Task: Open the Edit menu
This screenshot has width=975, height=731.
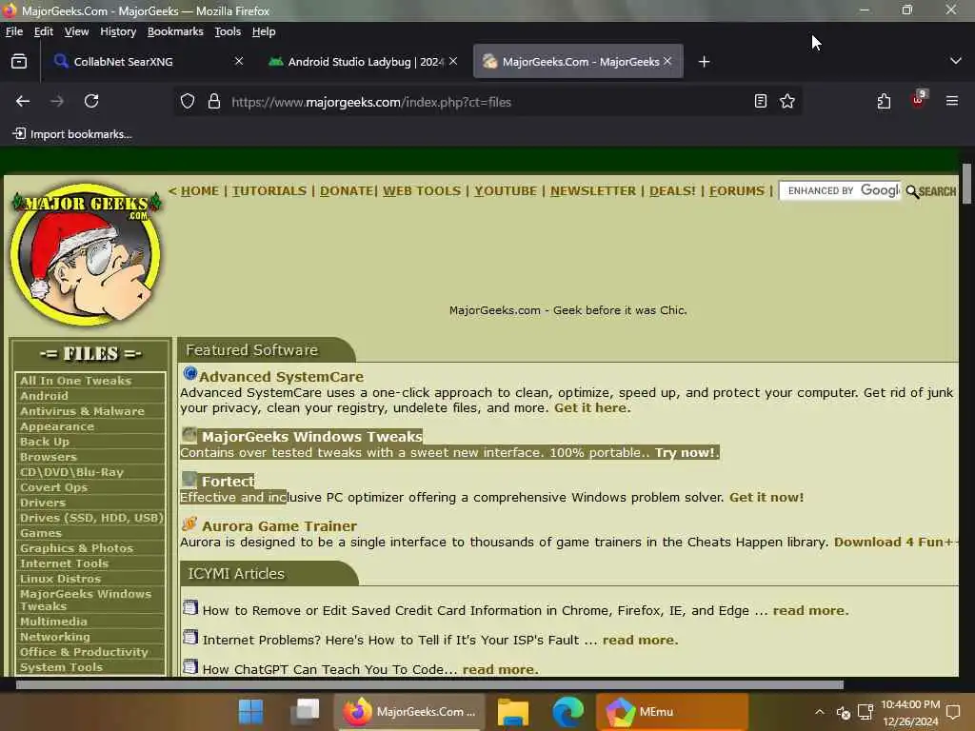Action: pos(44,31)
